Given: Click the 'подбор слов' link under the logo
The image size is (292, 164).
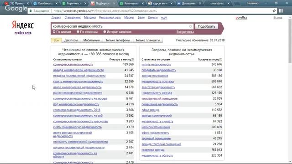Looking at the screenshot, I should (x=23, y=33).
